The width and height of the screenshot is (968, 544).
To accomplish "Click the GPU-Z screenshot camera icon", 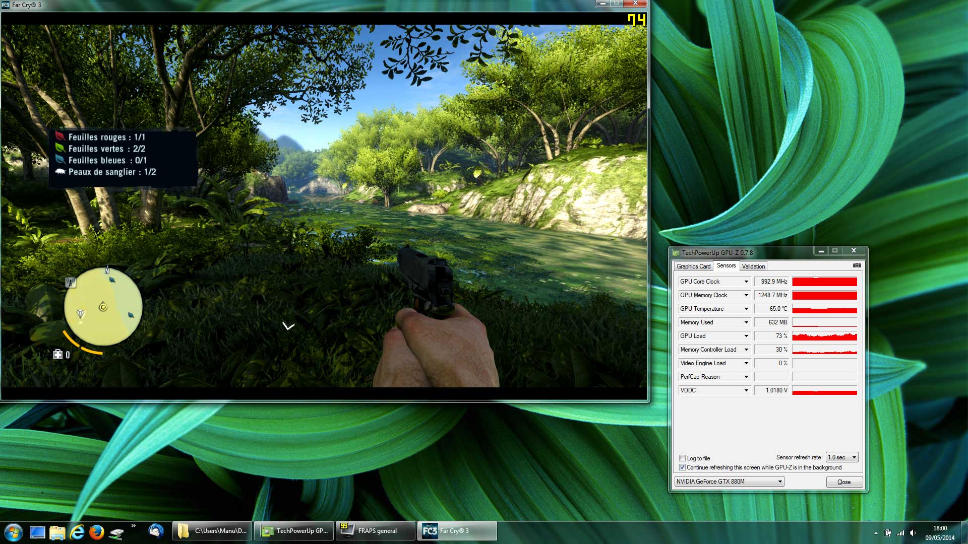I will tap(857, 265).
